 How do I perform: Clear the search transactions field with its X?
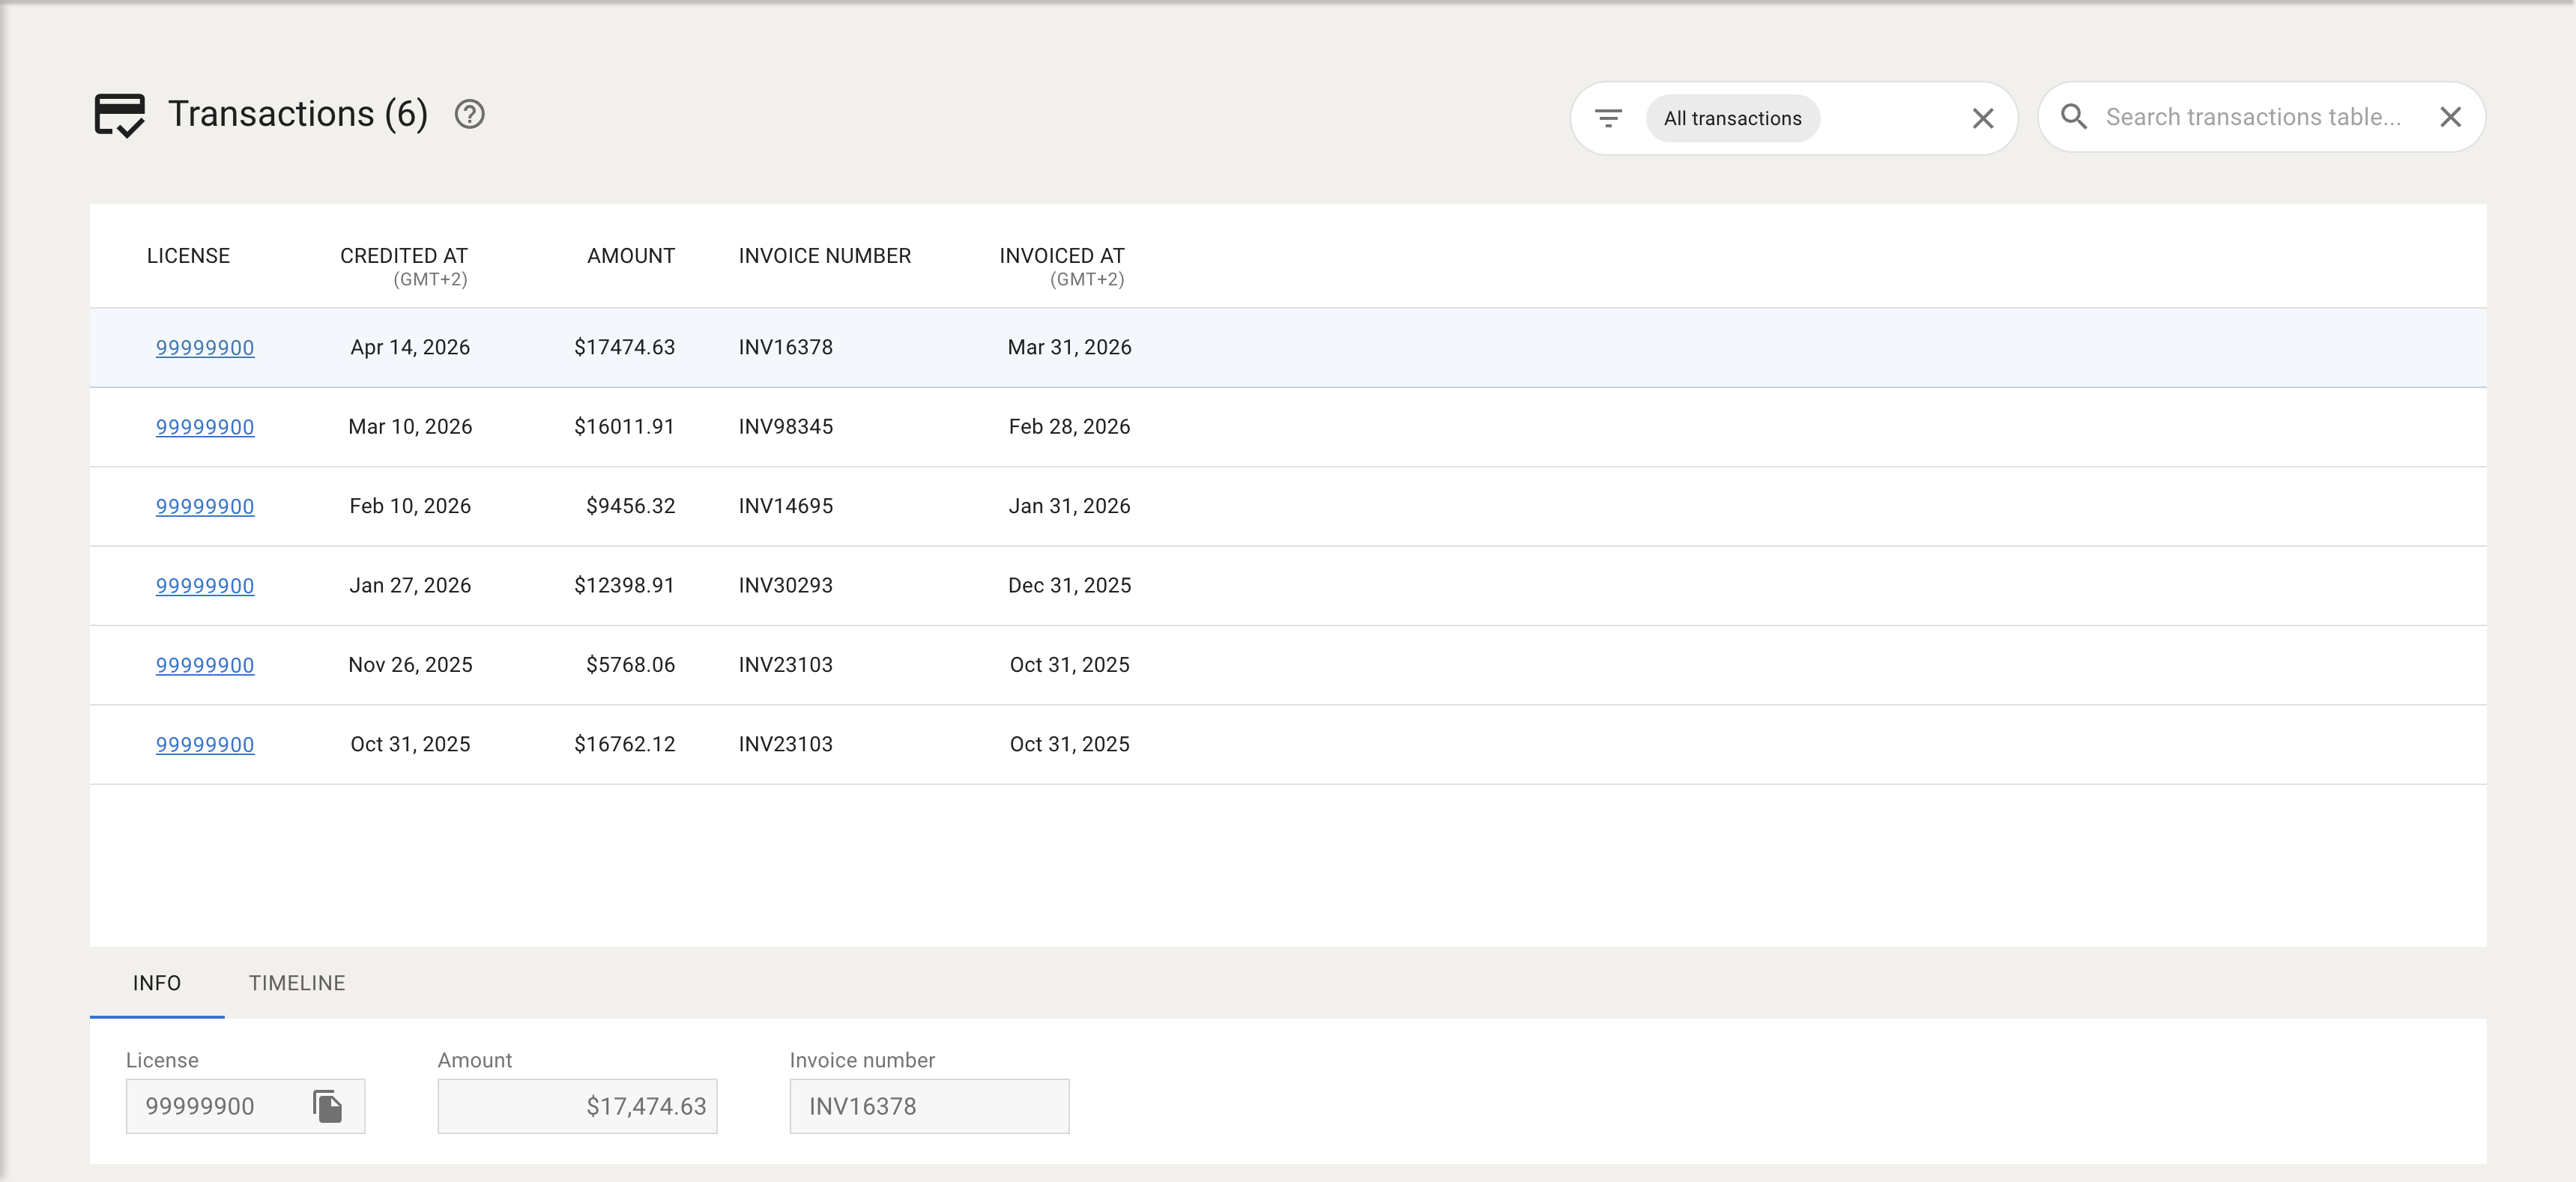coord(2450,117)
